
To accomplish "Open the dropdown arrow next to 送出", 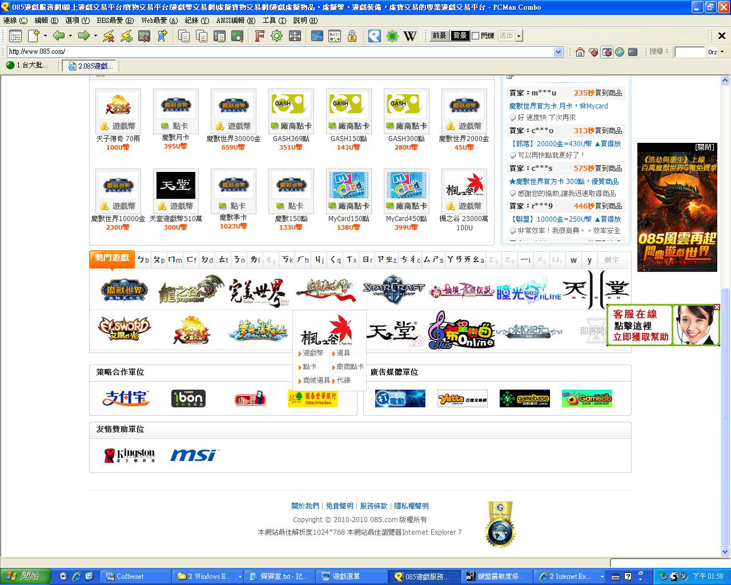I will click(x=519, y=36).
